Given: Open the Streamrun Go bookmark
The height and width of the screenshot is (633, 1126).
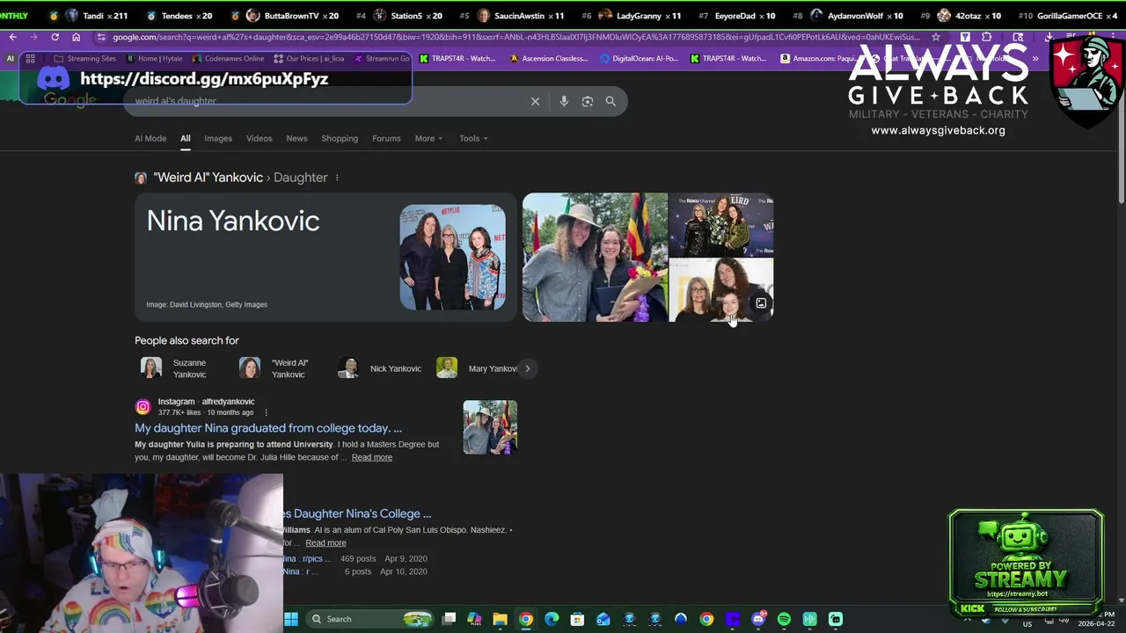Looking at the screenshot, I should [x=382, y=58].
